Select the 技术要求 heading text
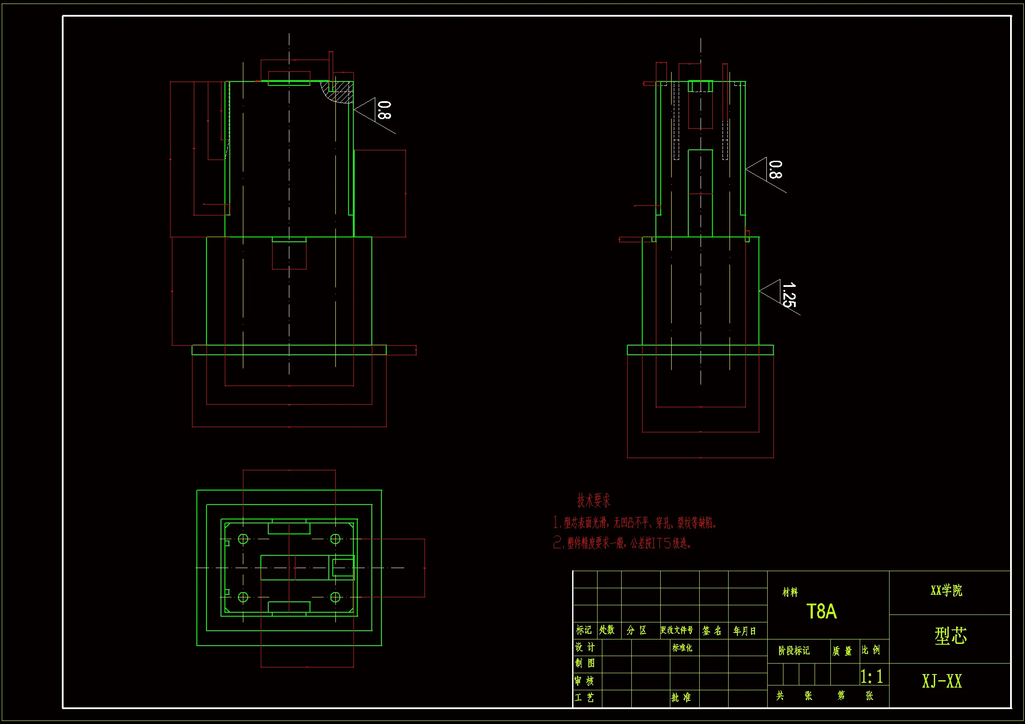 click(x=593, y=501)
